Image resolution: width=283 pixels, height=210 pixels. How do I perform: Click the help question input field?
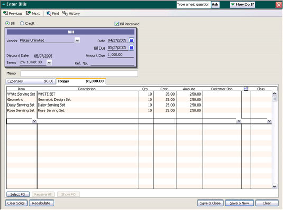(193, 5)
